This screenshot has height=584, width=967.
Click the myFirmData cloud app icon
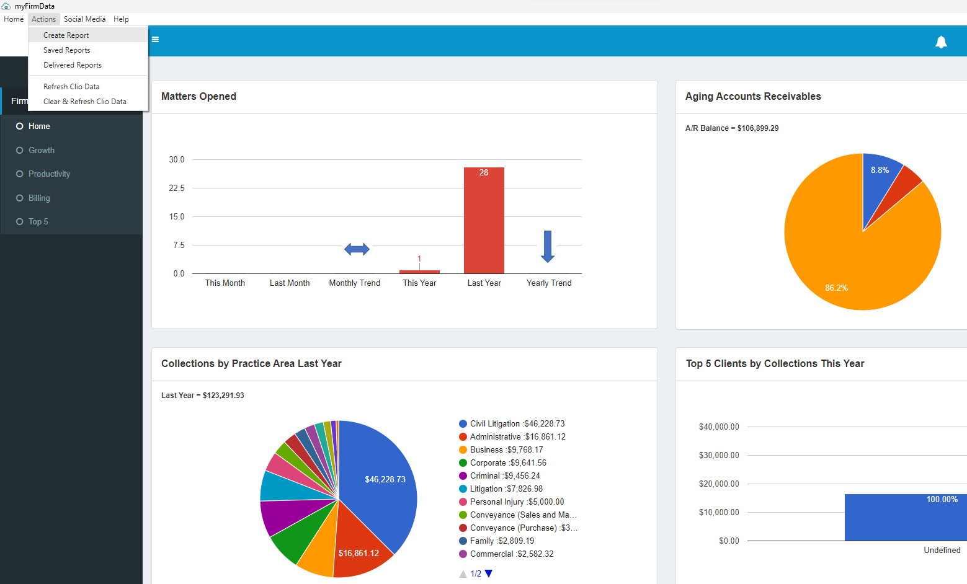point(6,6)
